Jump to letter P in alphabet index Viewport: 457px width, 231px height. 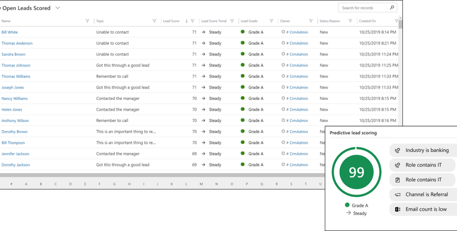[x=247, y=184]
